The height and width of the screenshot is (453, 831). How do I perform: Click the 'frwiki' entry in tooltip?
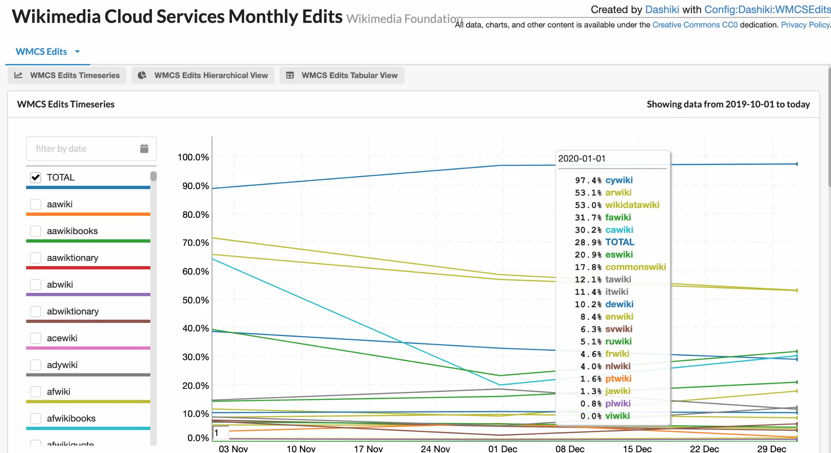click(x=617, y=354)
